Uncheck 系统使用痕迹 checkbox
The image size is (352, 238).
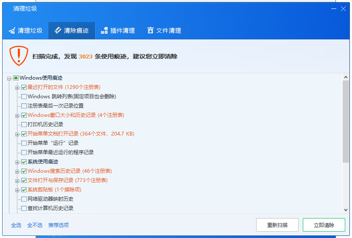pyautogui.click(x=24, y=162)
